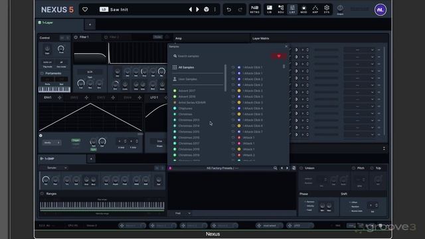Open the SYS system settings
Image resolution: width=425 pixels, height=239 pixels.
[327, 9]
